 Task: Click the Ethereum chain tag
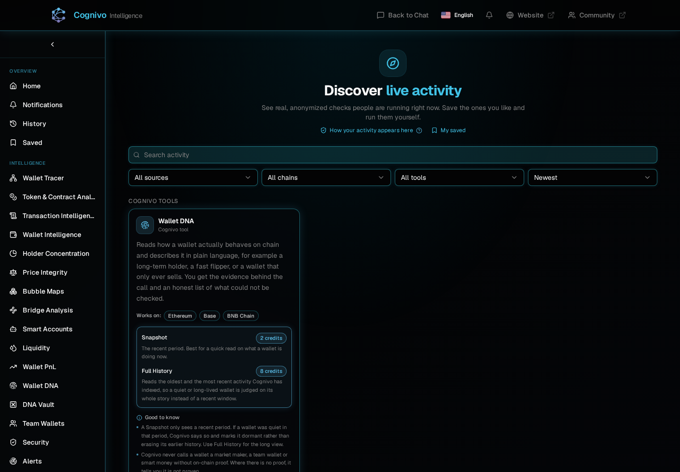[x=180, y=316]
